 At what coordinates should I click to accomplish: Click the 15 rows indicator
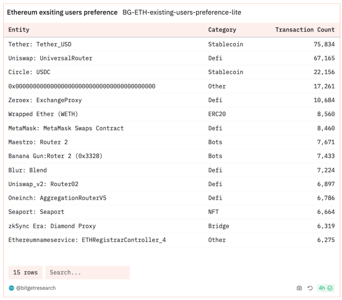coord(25,272)
